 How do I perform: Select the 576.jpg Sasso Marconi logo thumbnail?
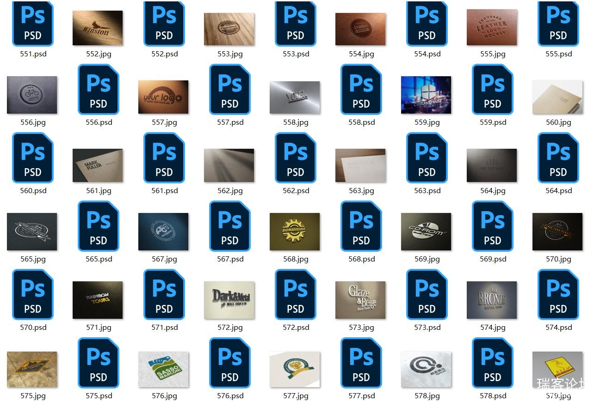(x=163, y=369)
